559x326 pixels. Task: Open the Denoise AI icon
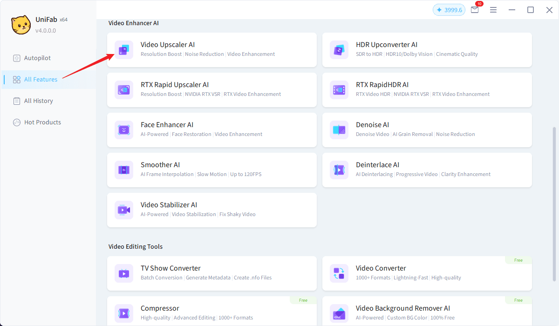[x=339, y=130]
